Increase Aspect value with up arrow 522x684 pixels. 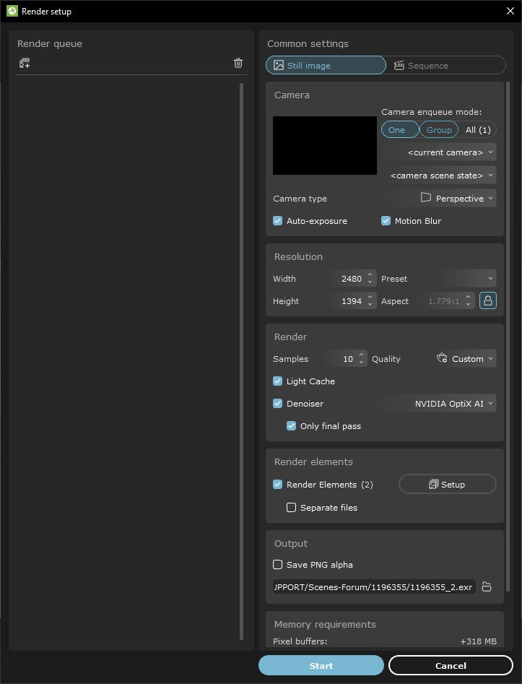[468, 297]
